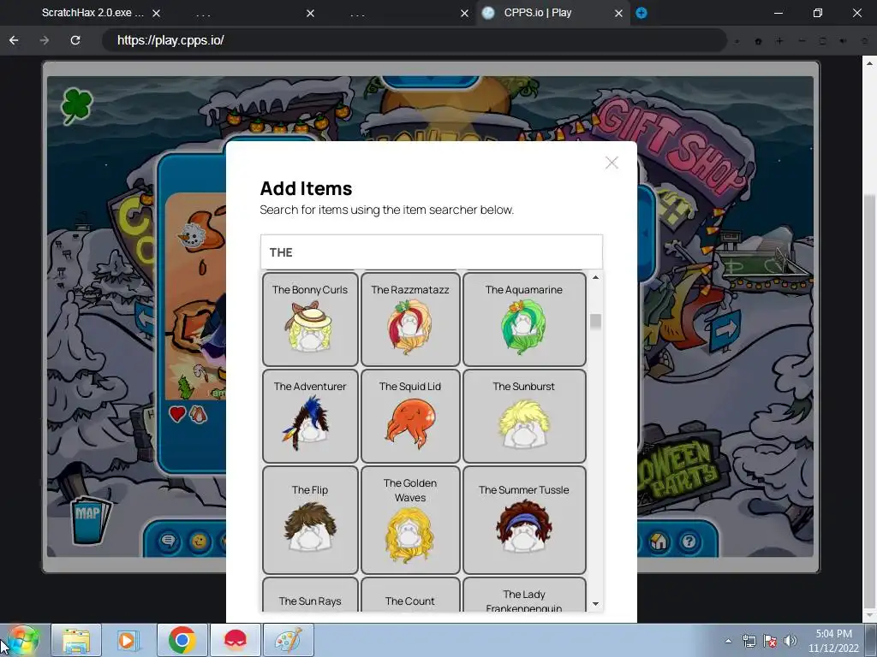Click the igloo home icon
The height and width of the screenshot is (657, 877).
coord(659,541)
